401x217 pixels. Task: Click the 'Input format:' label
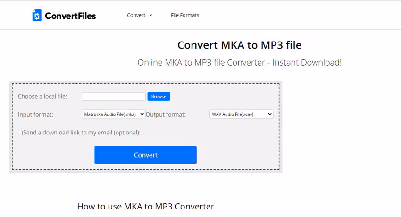35,114
